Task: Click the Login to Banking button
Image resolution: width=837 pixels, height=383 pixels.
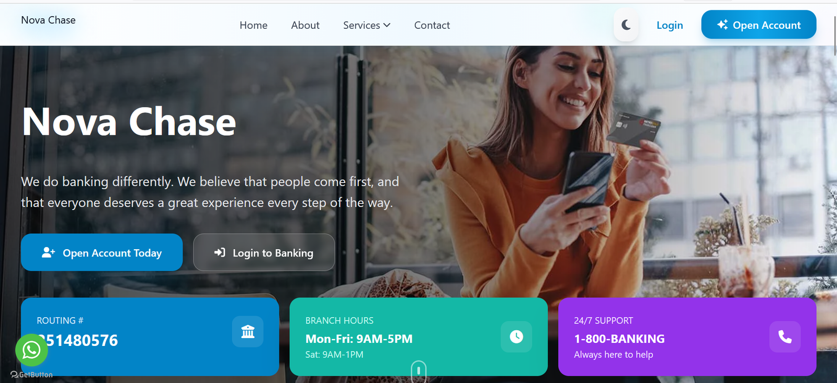Action: 264,252
